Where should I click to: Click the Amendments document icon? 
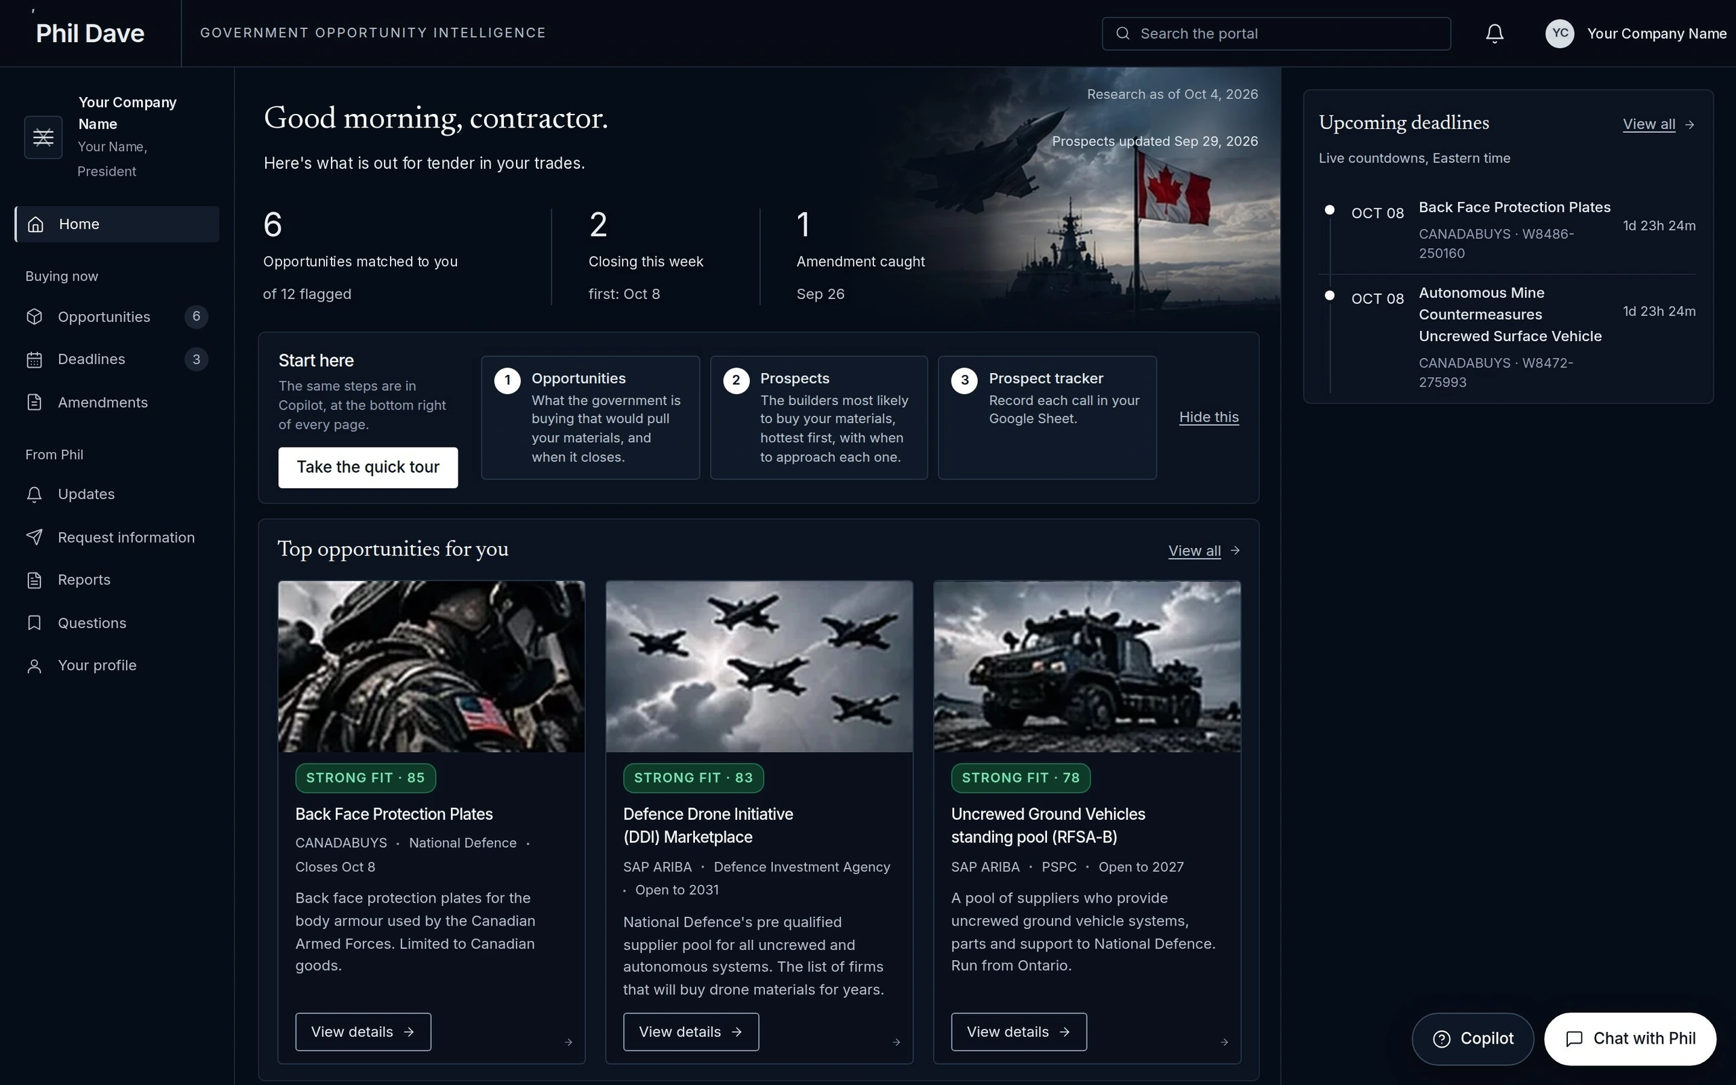click(35, 403)
